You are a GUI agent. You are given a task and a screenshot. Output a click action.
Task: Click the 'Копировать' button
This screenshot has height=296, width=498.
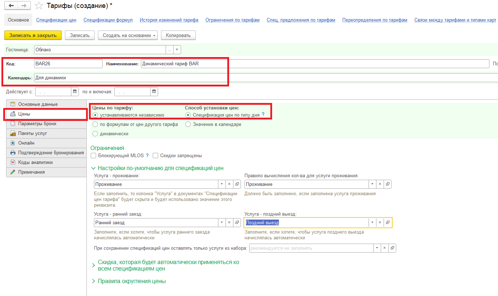coord(178,35)
